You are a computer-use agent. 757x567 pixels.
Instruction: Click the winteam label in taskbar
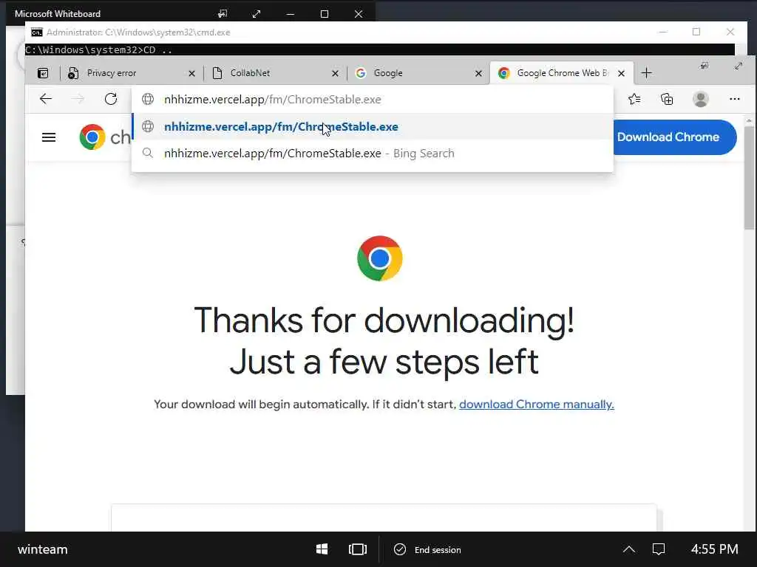[x=42, y=549]
